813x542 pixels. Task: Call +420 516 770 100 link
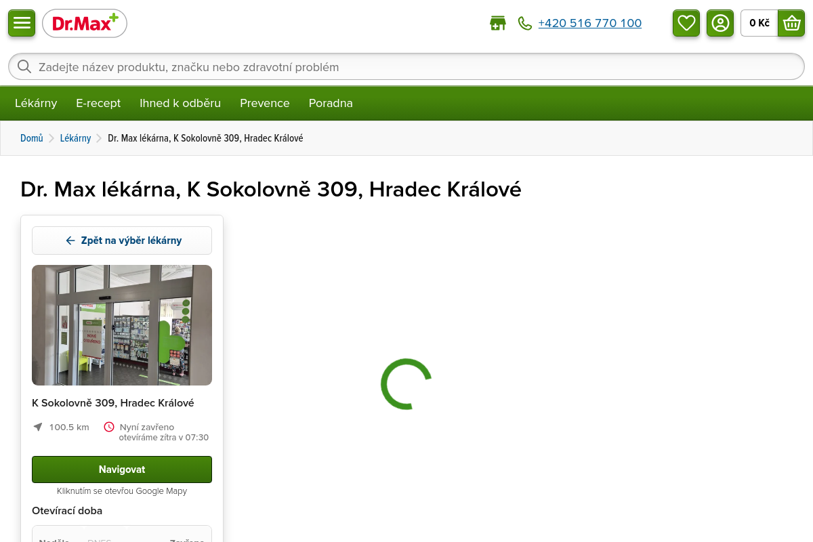pyautogui.click(x=589, y=23)
